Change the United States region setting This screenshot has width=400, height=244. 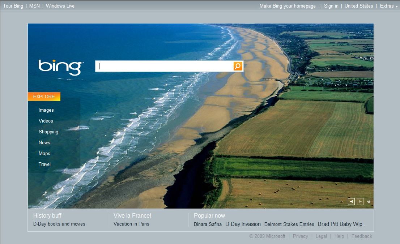(x=358, y=6)
